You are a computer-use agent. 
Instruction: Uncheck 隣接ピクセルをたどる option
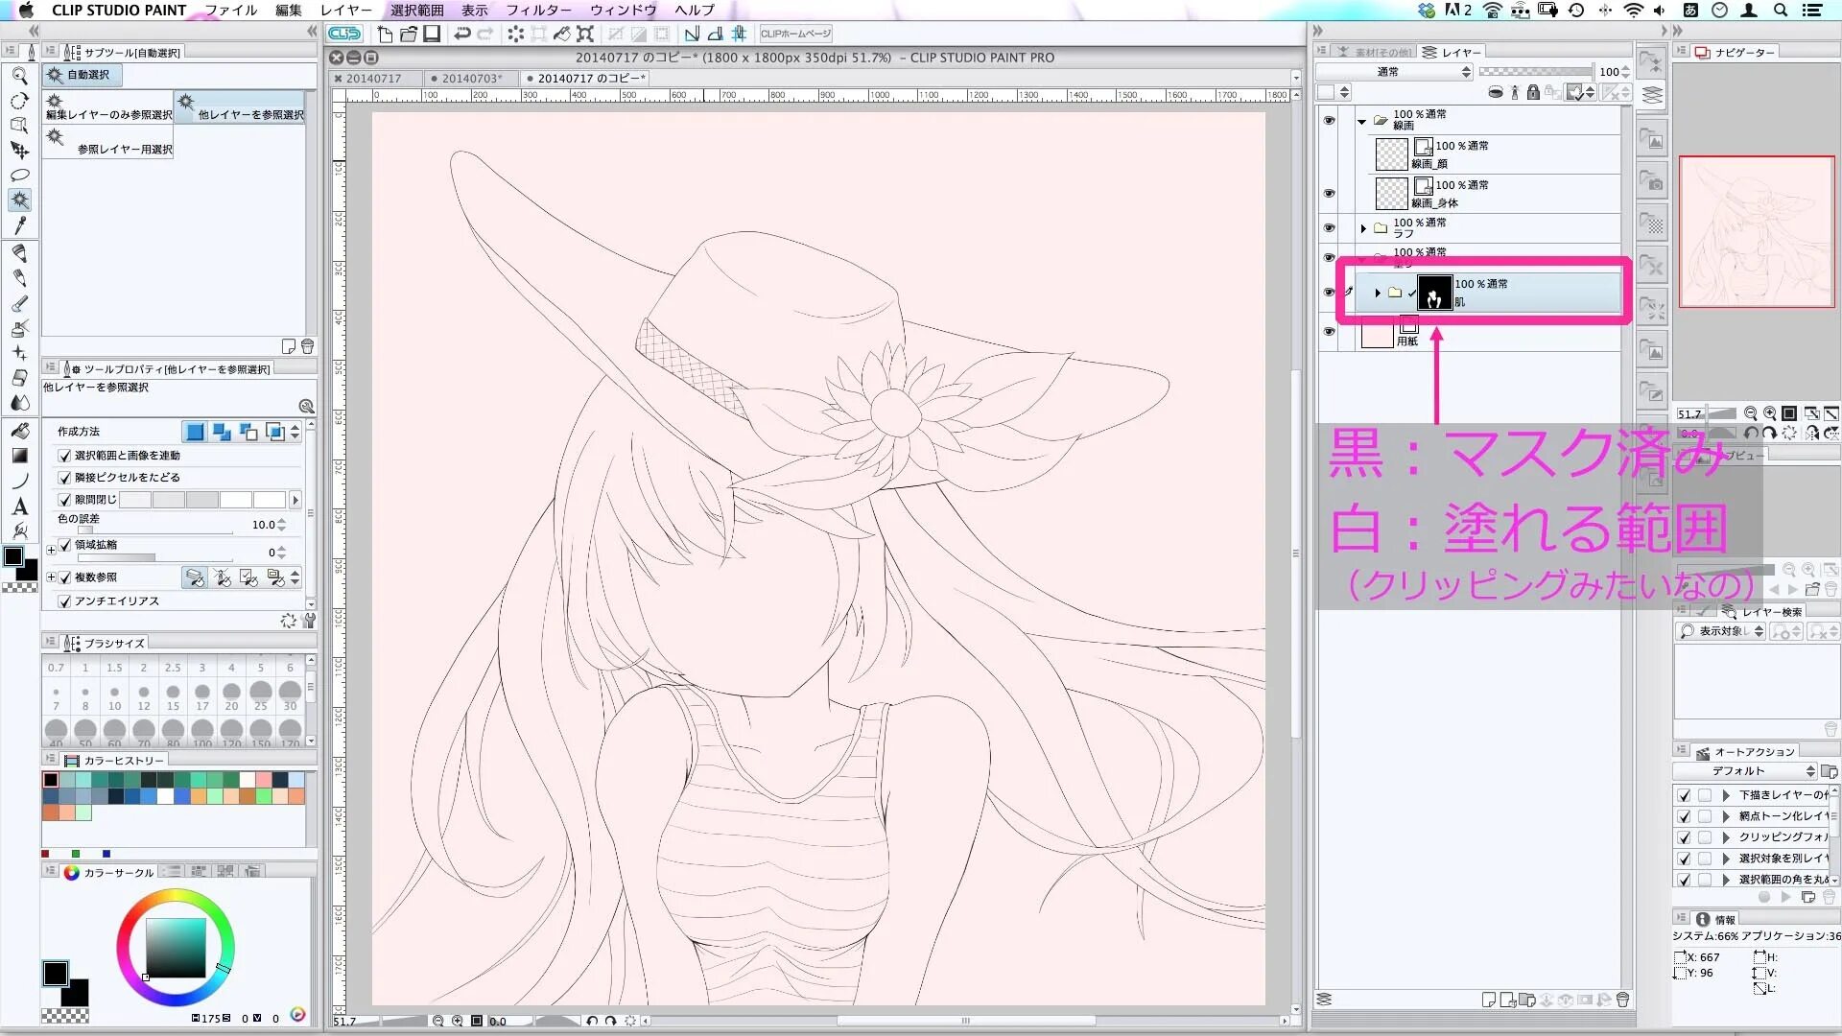coord(65,478)
